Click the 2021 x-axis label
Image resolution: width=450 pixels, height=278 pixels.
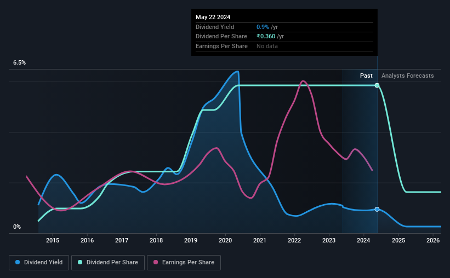(260, 240)
